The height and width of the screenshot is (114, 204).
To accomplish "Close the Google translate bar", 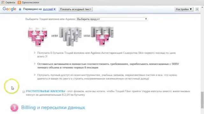I will pyautogui.click(x=197, y=9).
